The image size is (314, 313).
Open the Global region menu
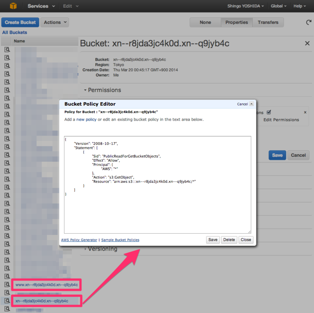coord(278,6)
